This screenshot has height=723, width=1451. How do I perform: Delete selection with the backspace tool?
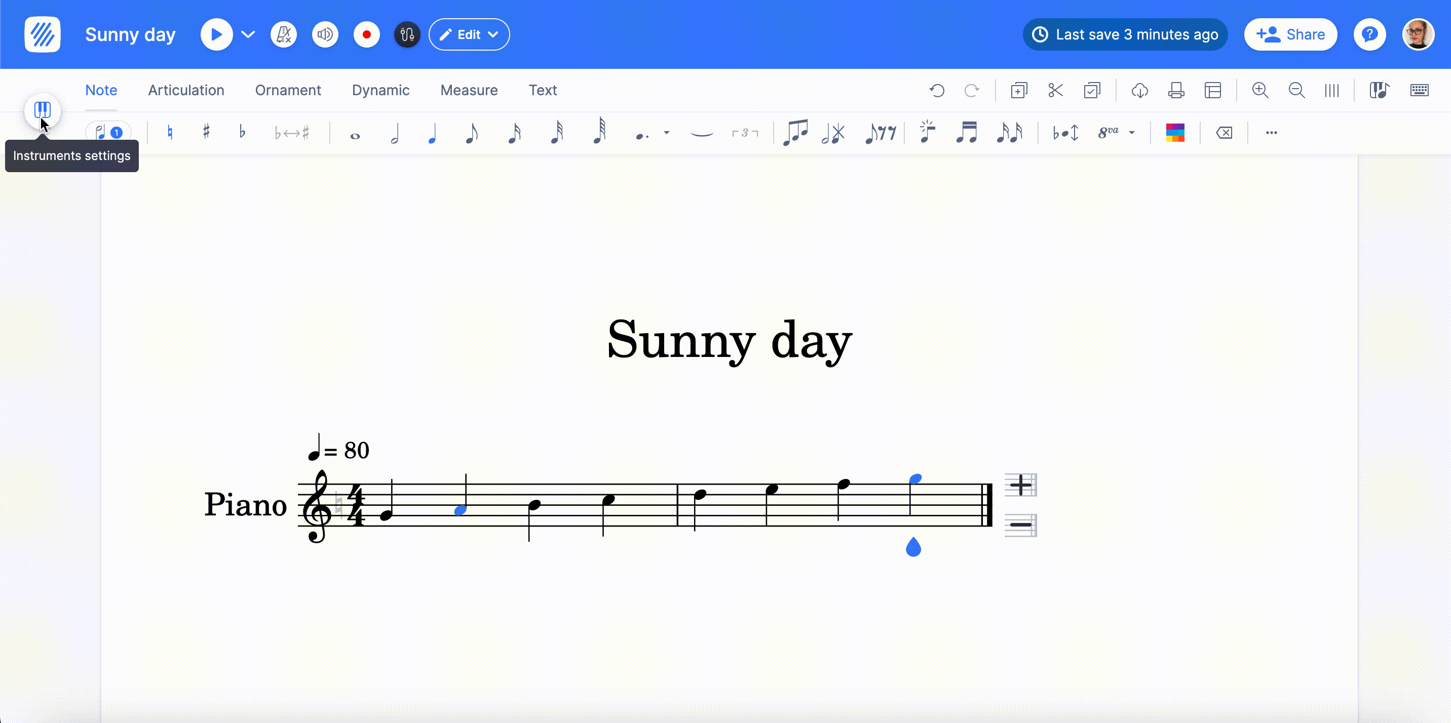click(x=1224, y=133)
